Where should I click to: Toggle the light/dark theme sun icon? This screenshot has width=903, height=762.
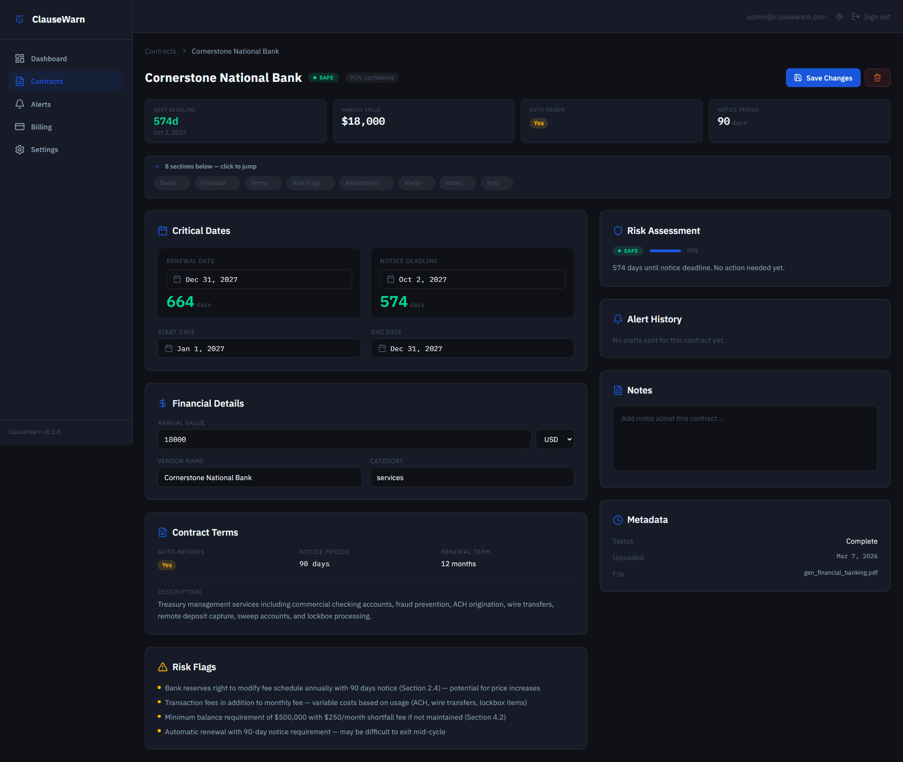[x=840, y=16]
